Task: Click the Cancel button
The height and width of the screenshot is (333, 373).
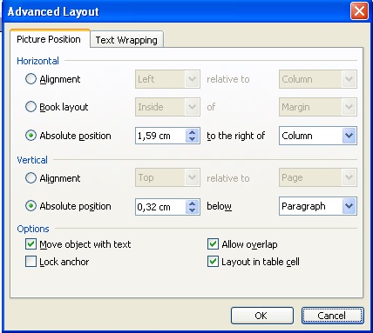Action: (x=332, y=316)
